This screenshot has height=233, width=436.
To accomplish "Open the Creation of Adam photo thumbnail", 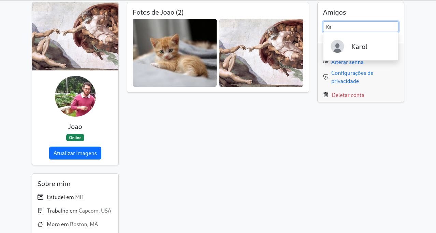I will click(x=261, y=53).
